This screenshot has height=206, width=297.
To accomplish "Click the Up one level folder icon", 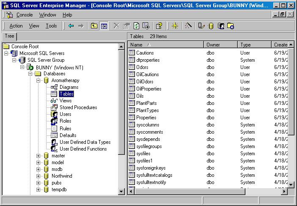I will (94, 26).
